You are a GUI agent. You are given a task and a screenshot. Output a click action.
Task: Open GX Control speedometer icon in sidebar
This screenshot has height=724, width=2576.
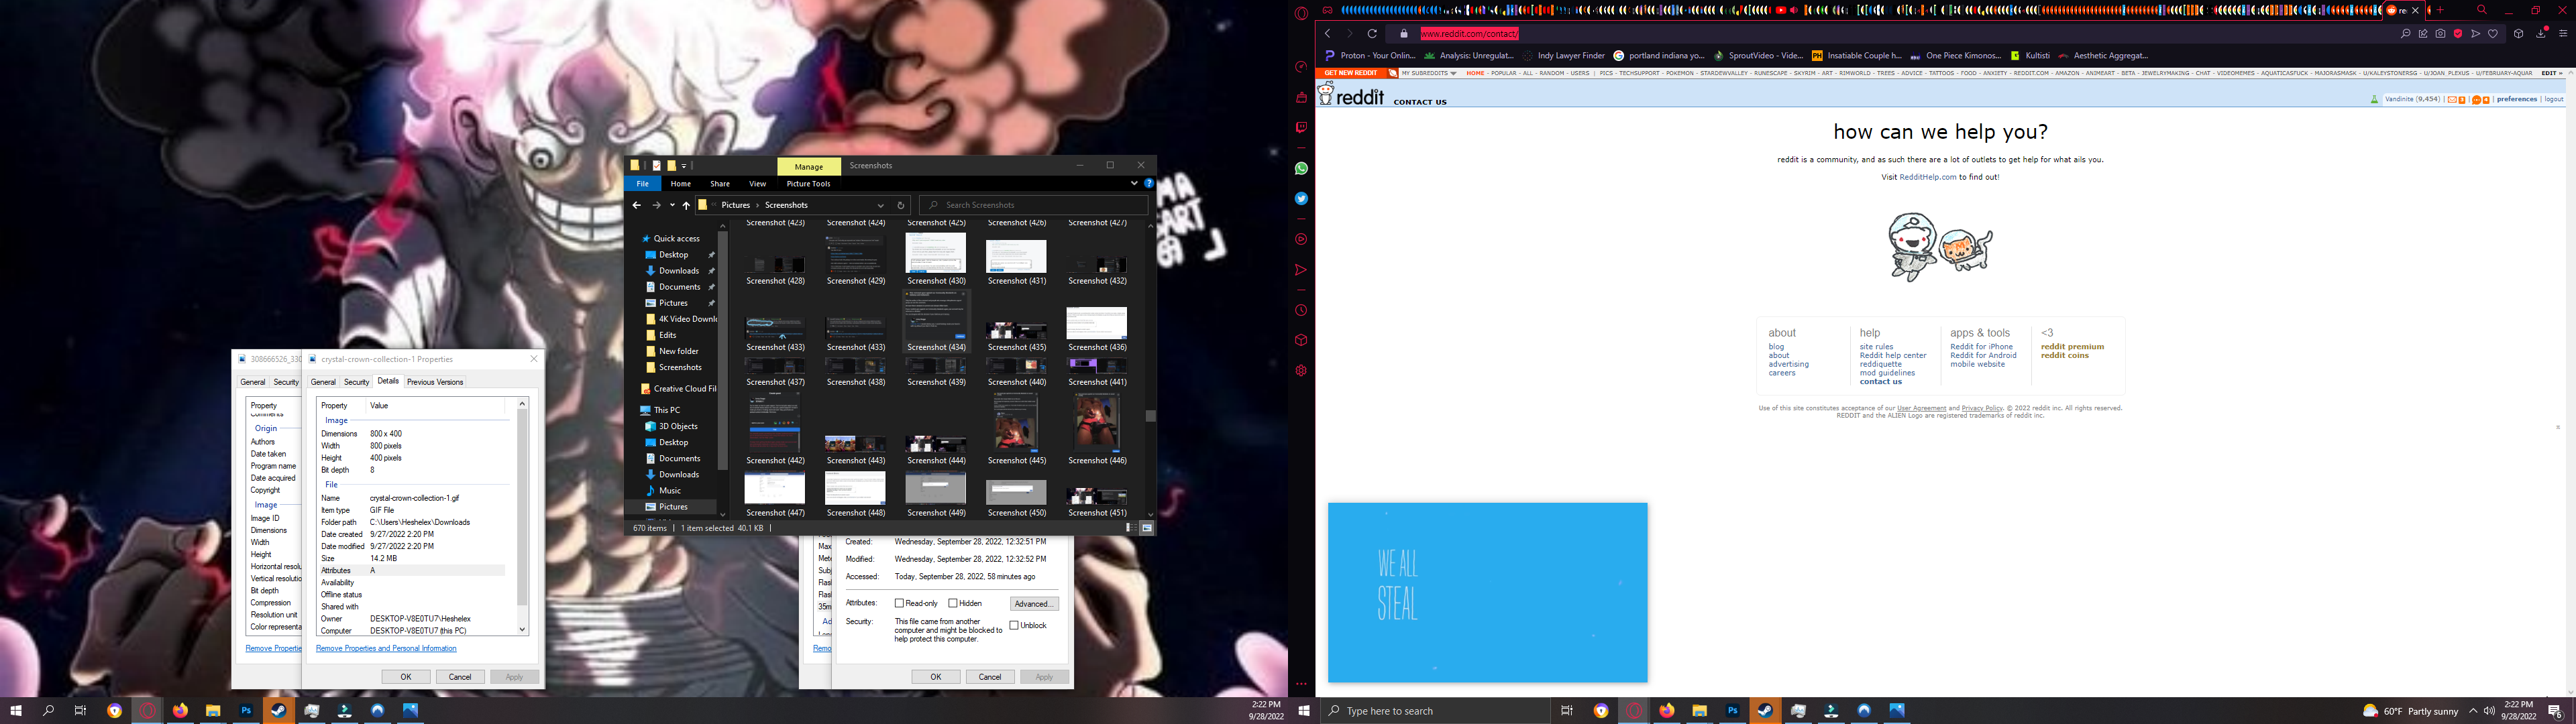(x=1301, y=67)
